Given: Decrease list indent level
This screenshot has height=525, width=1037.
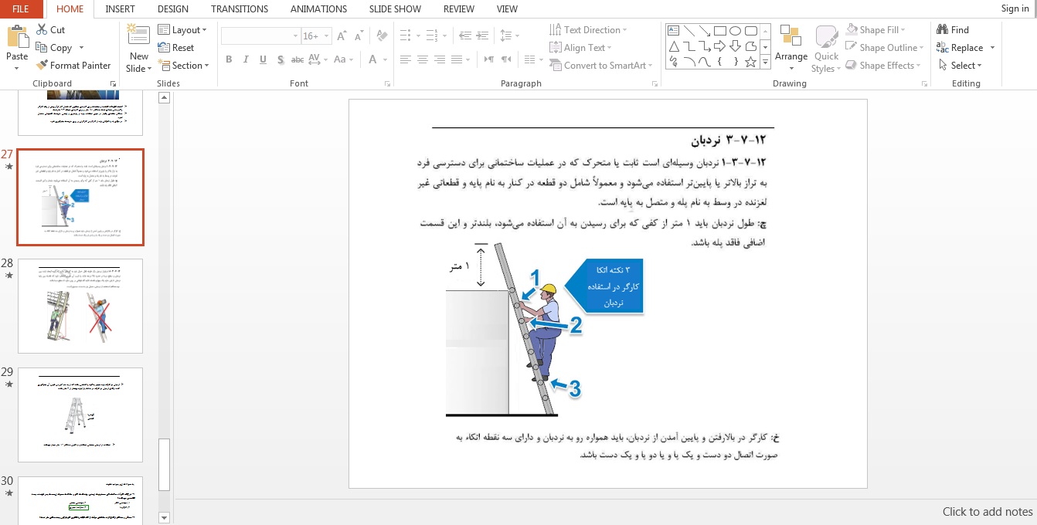Looking at the screenshot, I should pos(465,36).
